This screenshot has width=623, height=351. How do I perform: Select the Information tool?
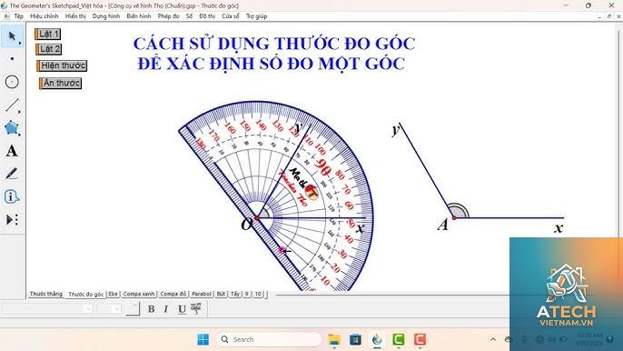click(11, 196)
